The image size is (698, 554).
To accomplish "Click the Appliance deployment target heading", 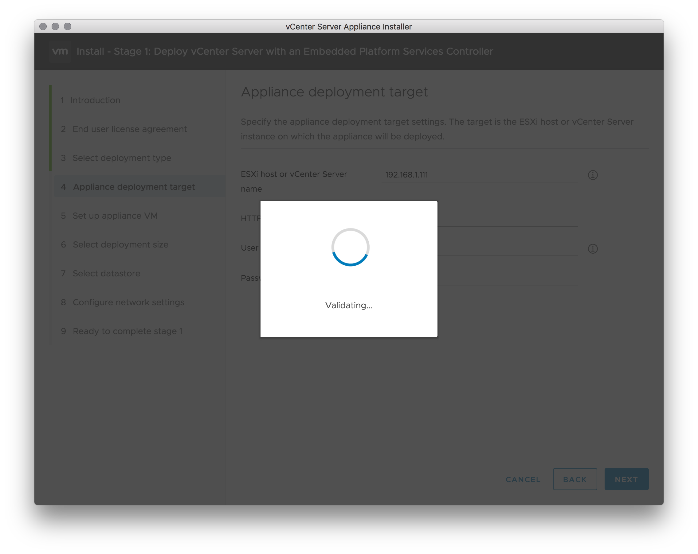I will click(334, 92).
